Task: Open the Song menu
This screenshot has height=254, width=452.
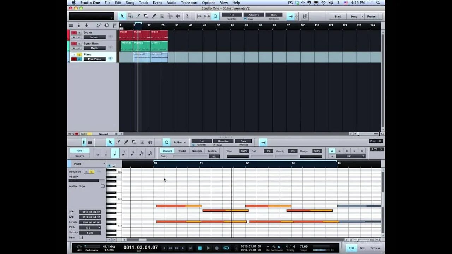Action: pyautogui.click(x=130, y=2)
